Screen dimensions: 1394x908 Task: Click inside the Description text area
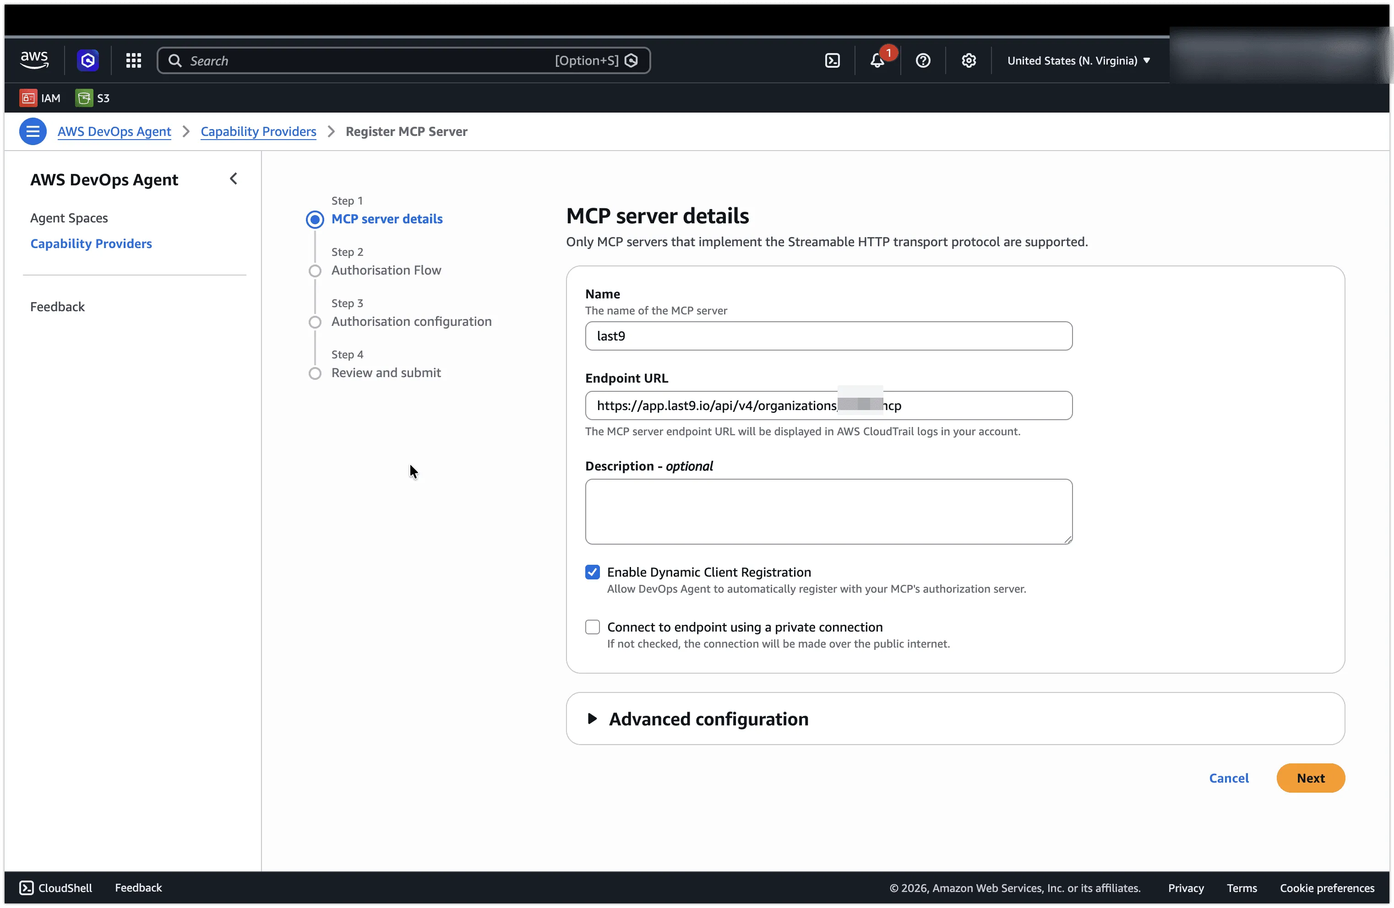(829, 512)
